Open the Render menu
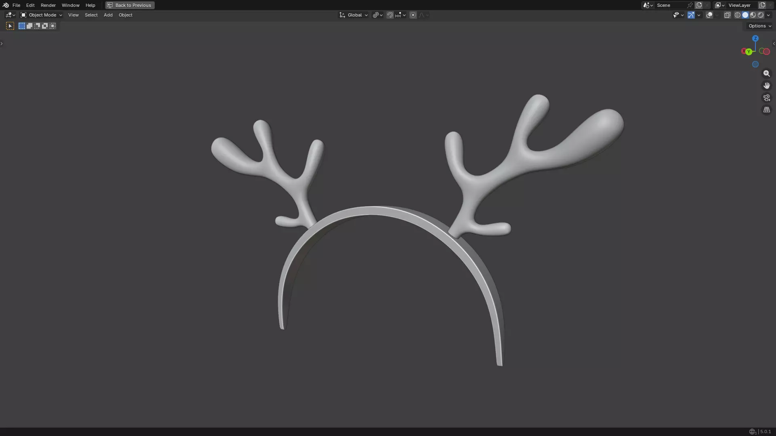The image size is (776, 436). click(48, 5)
